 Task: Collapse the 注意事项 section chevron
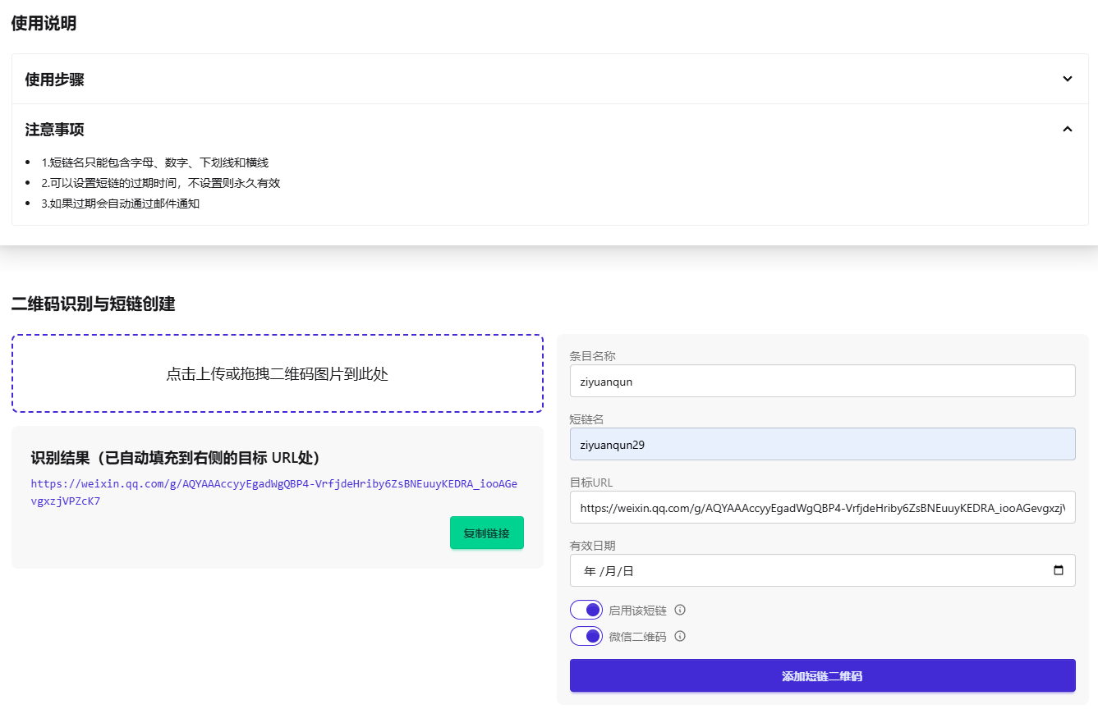(1067, 129)
